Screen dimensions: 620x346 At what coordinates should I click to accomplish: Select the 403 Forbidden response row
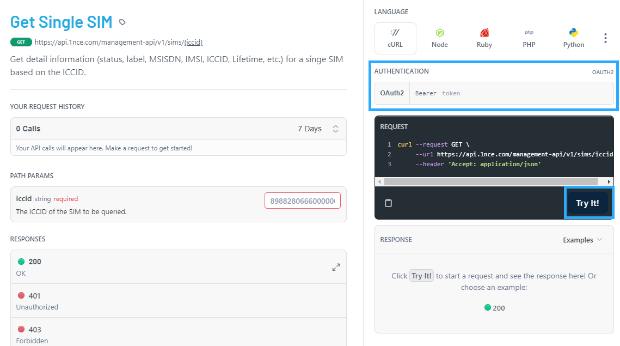[x=178, y=334]
